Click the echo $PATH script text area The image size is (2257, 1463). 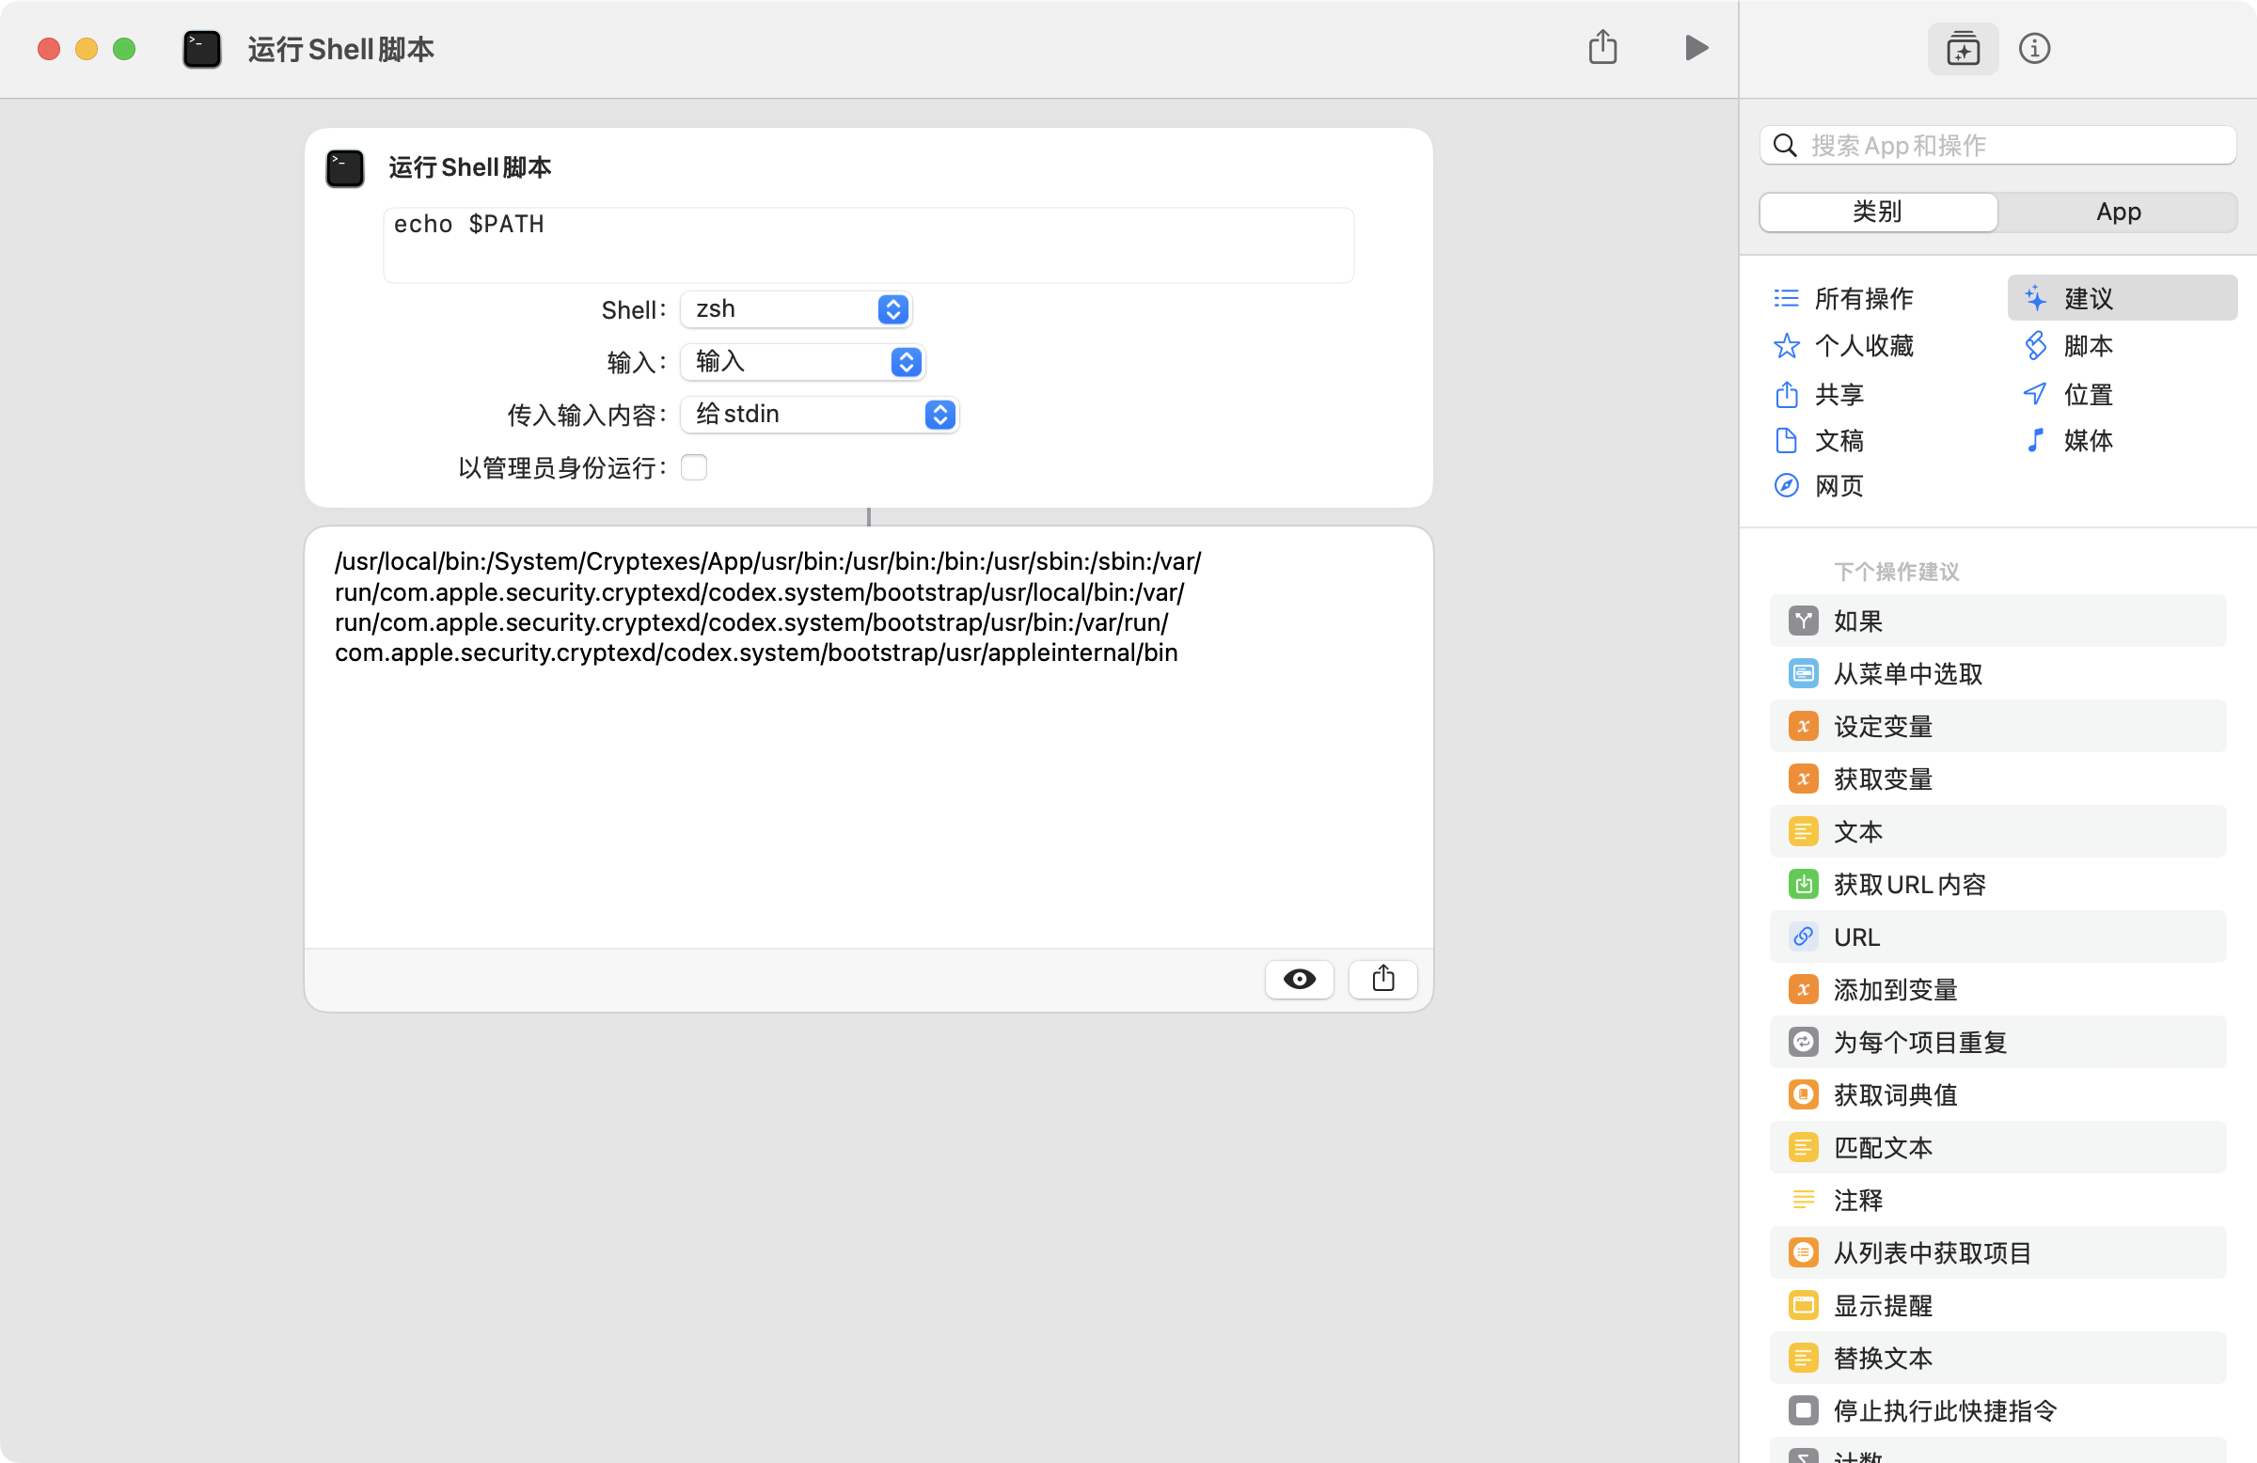coord(868,244)
